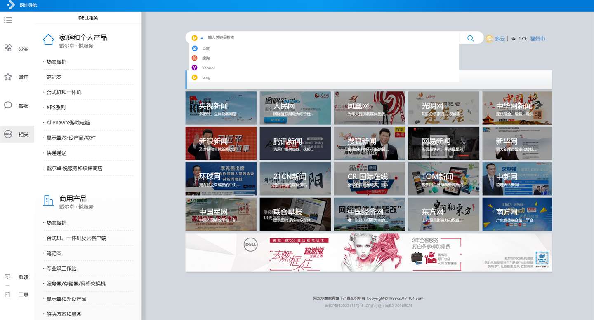594x320 pixels.
Task: Open the 中国军网 thumbnail
Action: tap(221, 214)
